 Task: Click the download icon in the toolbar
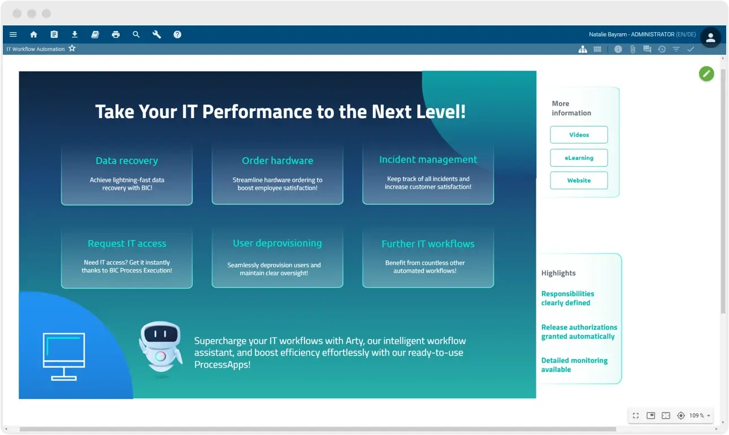tap(75, 34)
